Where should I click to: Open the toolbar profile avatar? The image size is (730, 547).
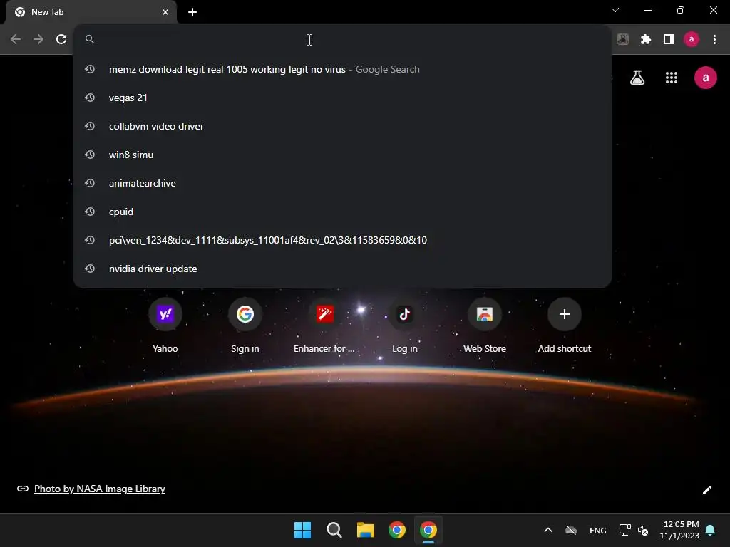[692, 39]
